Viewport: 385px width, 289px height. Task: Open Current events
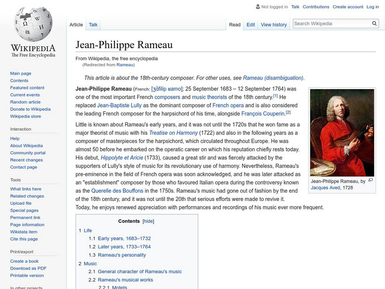(x=25, y=94)
